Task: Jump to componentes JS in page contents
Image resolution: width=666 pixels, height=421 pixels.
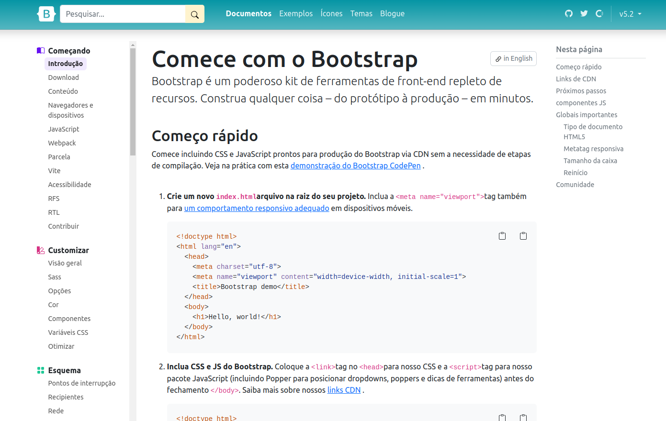Action: tap(581, 103)
